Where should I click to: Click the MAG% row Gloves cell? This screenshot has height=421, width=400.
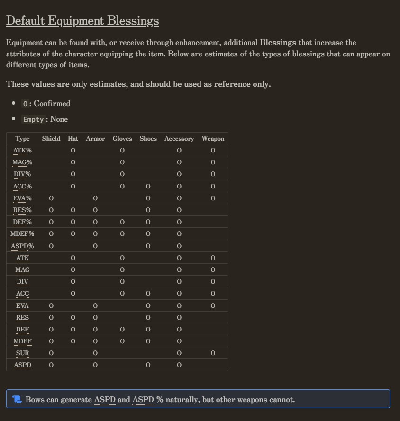coord(122,162)
